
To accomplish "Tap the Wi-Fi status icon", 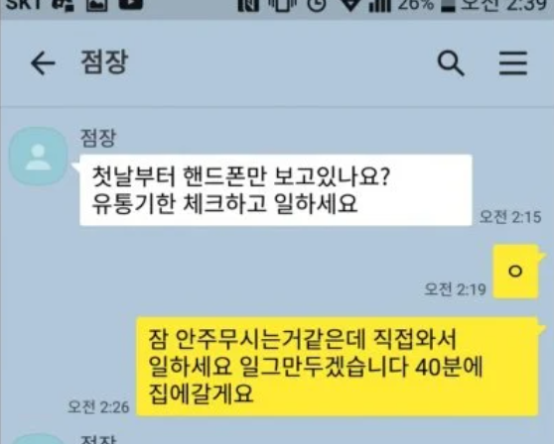I will pyautogui.click(x=349, y=5).
